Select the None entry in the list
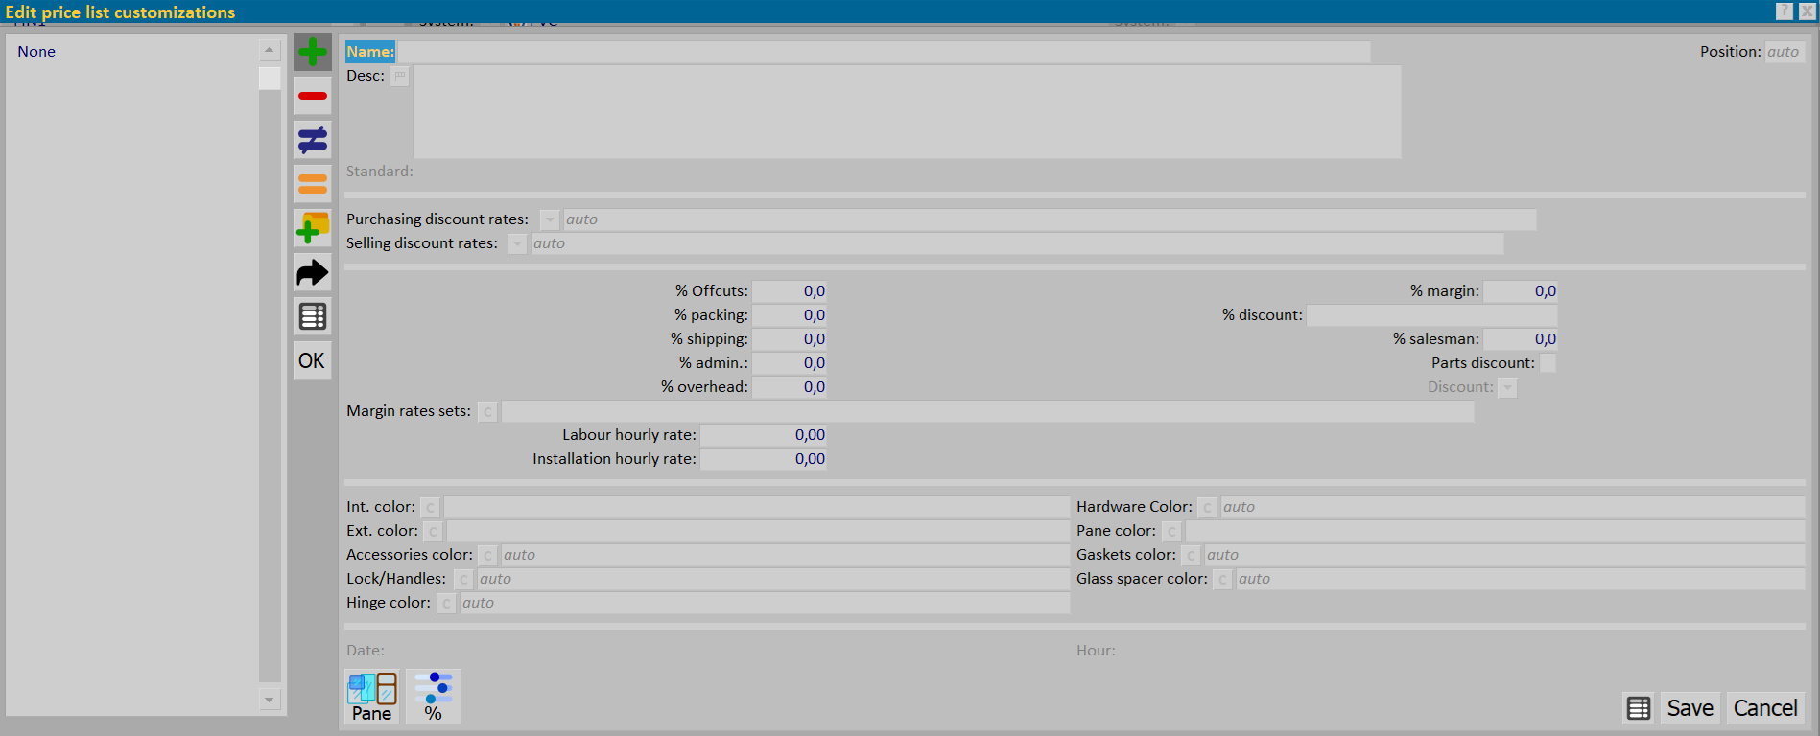Image resolution: width=1820 pixels, height=736 pixels. [36, 52]
